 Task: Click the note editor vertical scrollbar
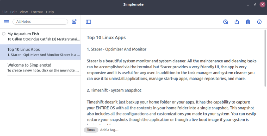(265, 60)
